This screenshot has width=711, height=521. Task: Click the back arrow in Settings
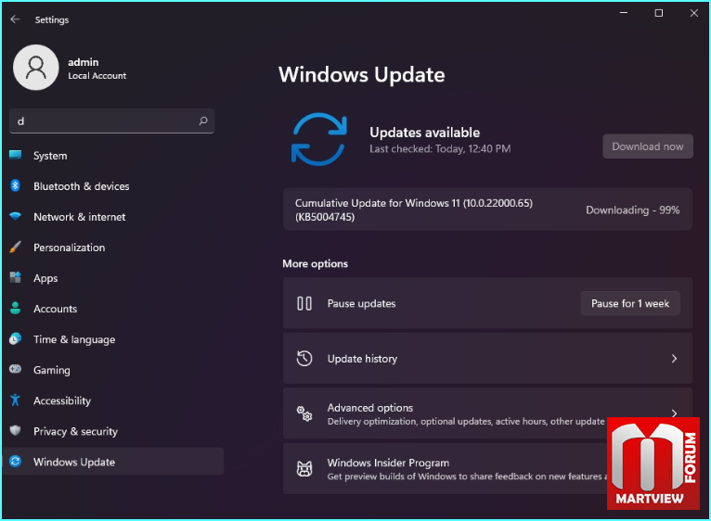(x=15, y=19)
